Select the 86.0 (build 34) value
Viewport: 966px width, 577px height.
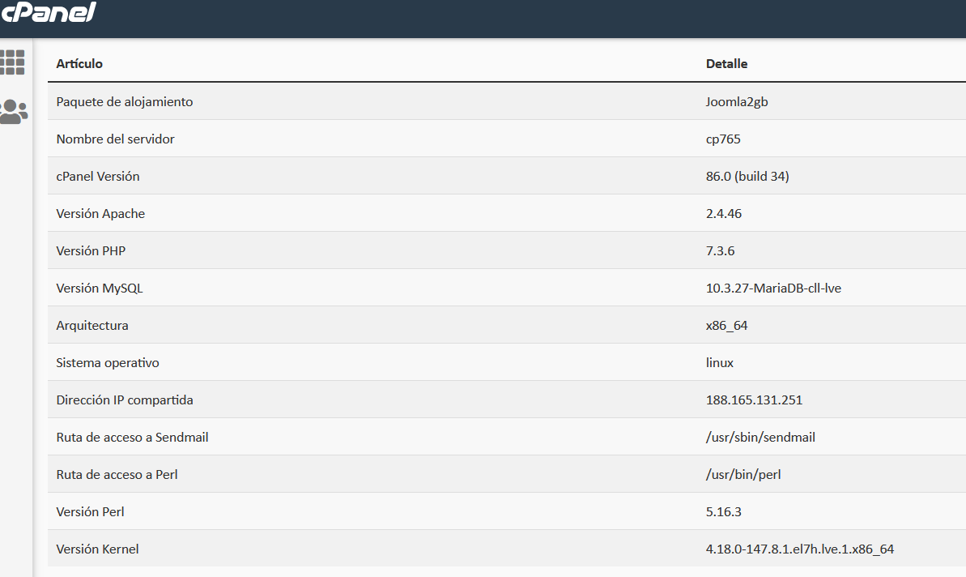pyautogui.click(x=747, y=177)
